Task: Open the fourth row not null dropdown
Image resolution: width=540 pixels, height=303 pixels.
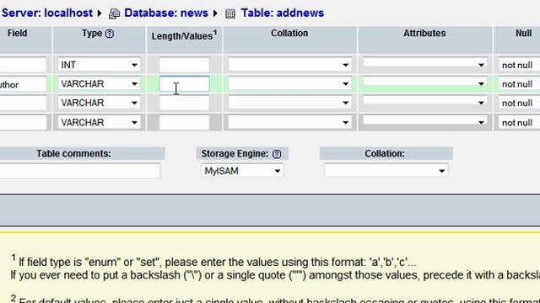Action: (x=520, y=123)
